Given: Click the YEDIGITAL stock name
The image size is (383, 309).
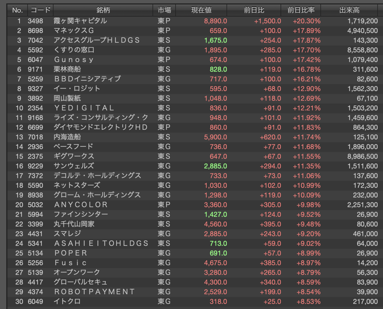Looking at the screenshot, I should pos(84,108).
